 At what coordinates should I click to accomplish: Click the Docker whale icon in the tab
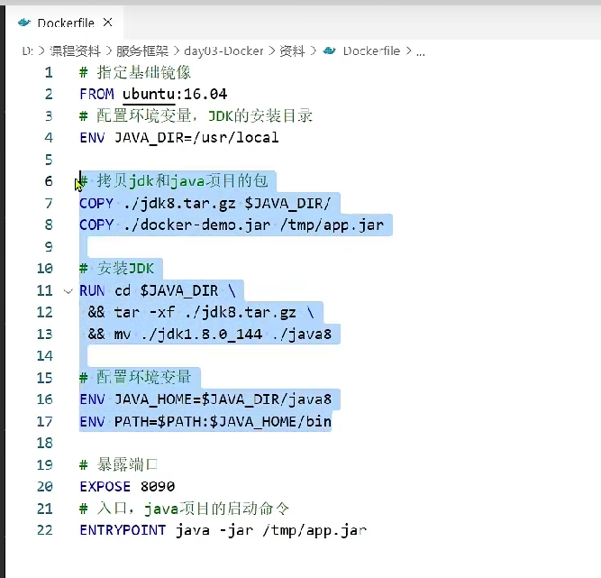click(23, 23)
